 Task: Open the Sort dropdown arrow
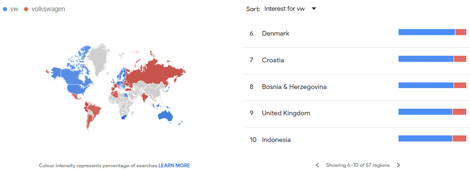(314, 9)
